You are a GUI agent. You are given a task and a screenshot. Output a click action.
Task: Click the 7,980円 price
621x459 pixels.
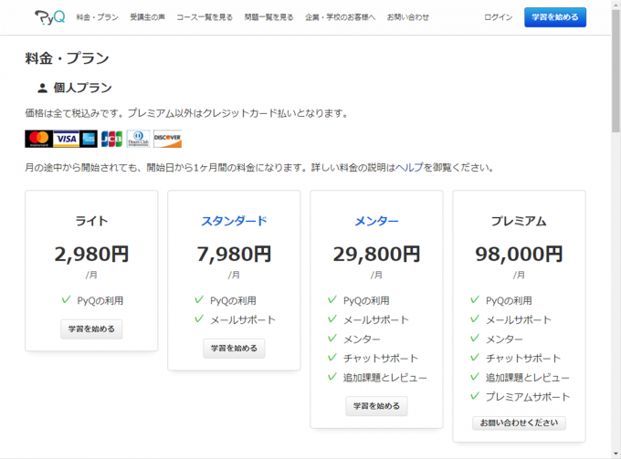(x=234, y=254)
